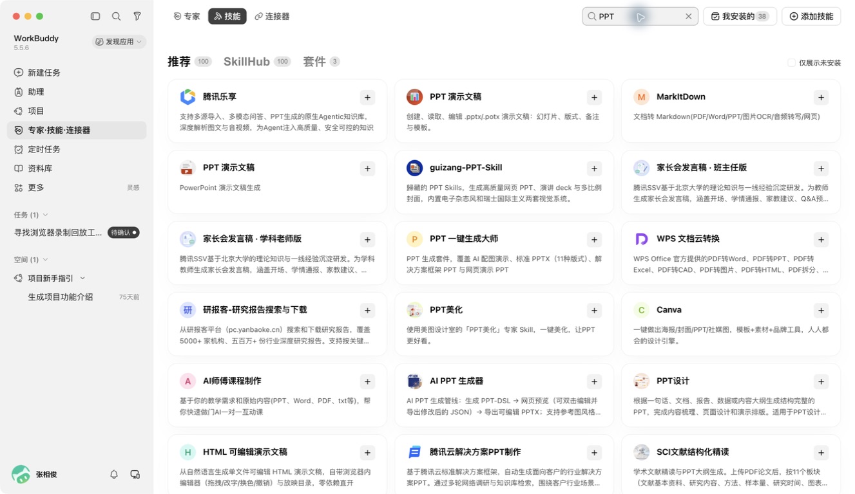Open 更多 in sidebar
This screenshot has height=494, width=855.
pos(77,187)
